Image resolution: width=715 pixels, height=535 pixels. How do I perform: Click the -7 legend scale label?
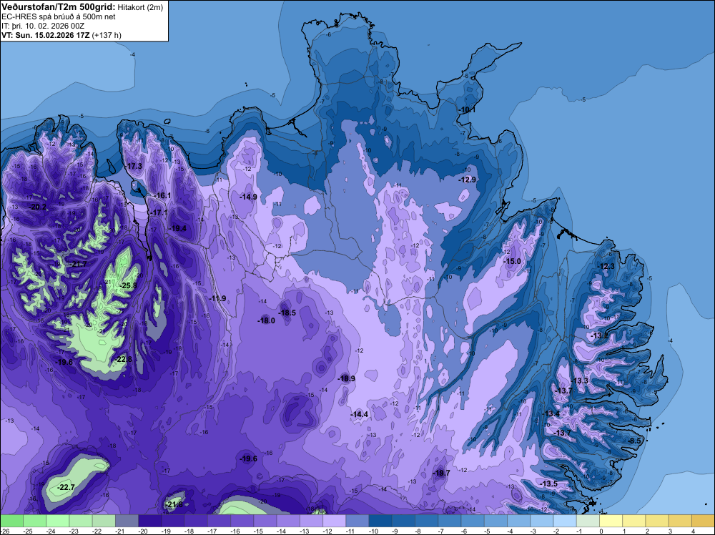click(x=440, y=531)
